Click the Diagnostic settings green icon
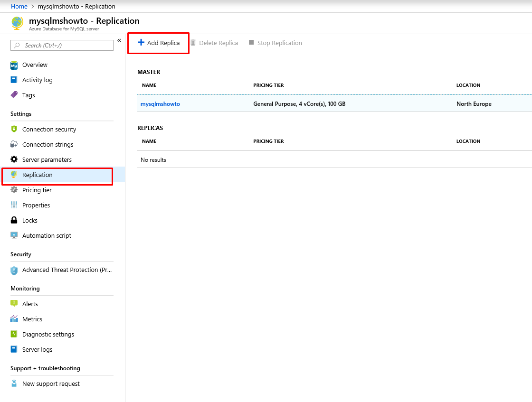Screen dimensions: 532x402 point(14,334)
